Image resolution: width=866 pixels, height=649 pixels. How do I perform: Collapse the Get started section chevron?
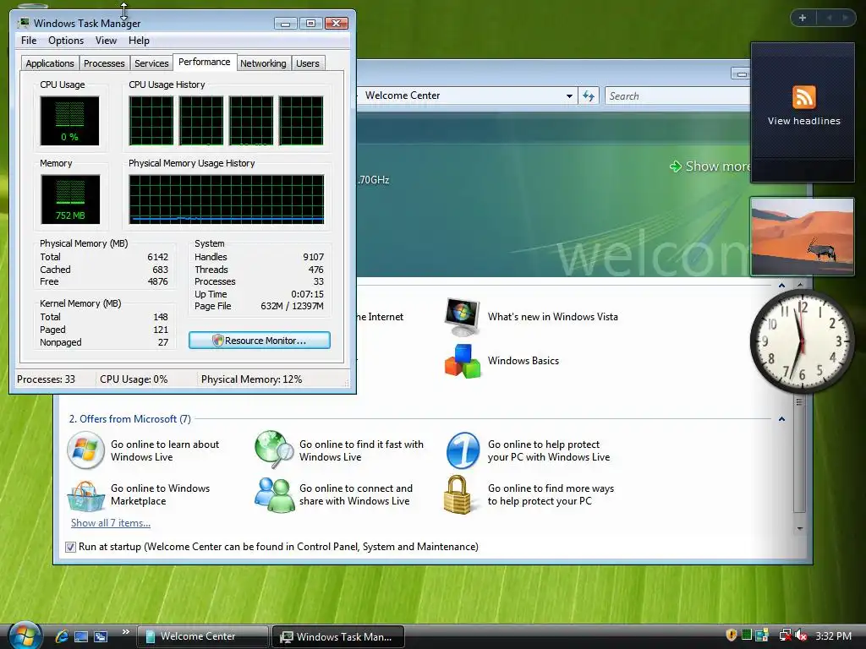coord(781,286)
